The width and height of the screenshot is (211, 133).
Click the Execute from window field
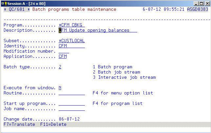pyautogui.click(x=60, y=88)
